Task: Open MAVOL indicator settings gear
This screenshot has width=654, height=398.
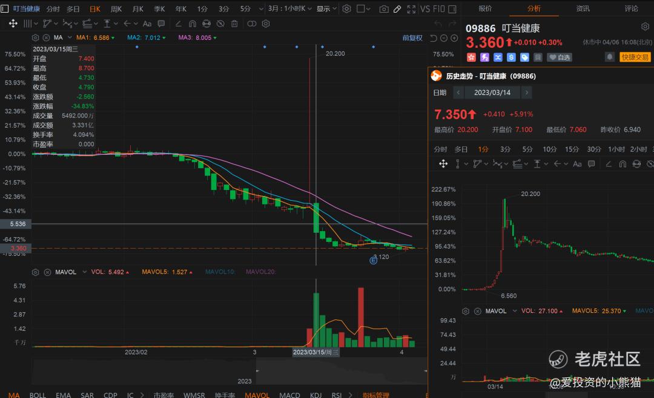Action: (x=36, y=272)
